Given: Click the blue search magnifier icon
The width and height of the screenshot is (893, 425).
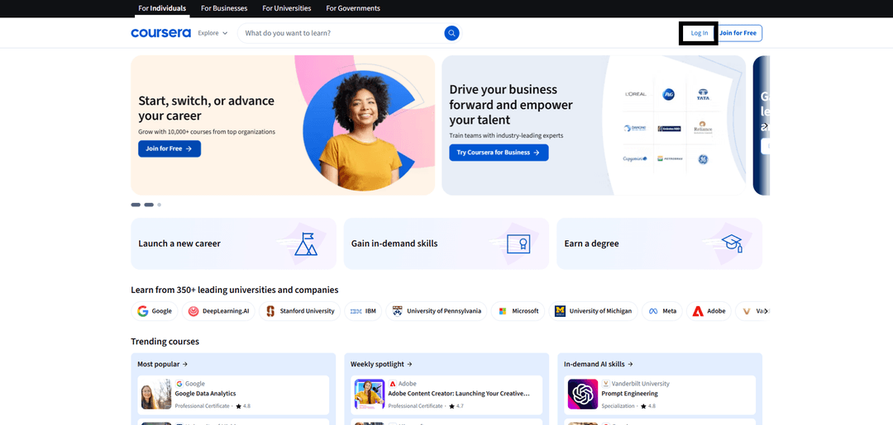Looking at the screenshot, I should (x=451, y=33).
